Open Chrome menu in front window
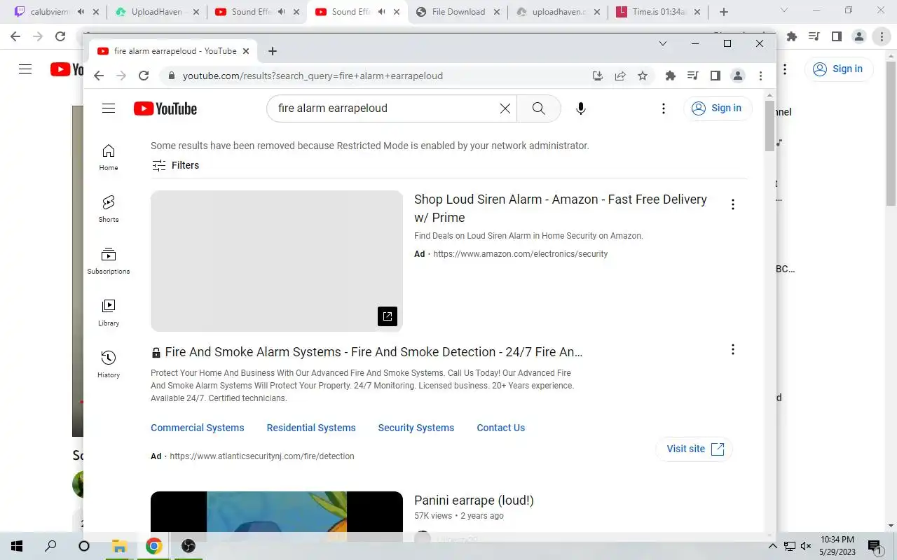Screen dimensions: 897x560 pyautogui.click(x=760, y=76)
